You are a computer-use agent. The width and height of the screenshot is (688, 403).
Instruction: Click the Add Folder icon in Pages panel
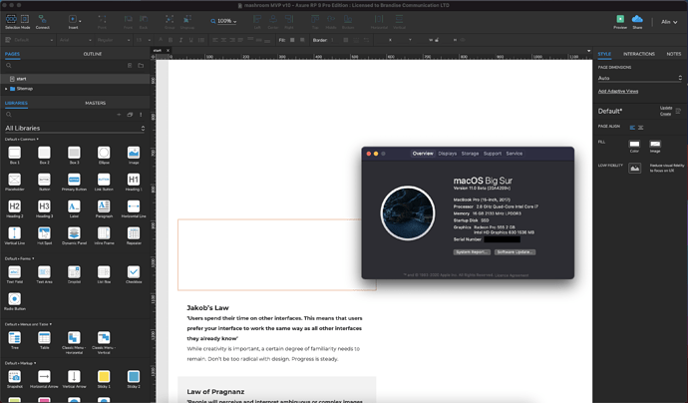pyautogui.click(x=141, y=66)
